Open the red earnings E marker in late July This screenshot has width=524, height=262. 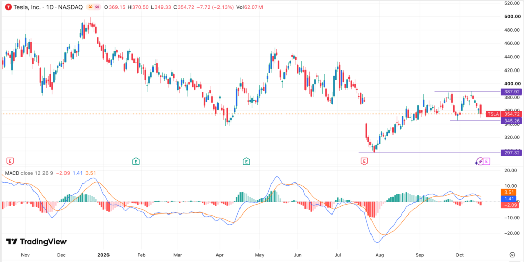click(x=364, y=162)
